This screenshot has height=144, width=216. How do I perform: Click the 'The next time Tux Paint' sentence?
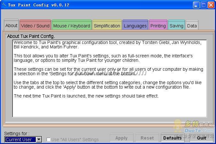click(86, 96)
